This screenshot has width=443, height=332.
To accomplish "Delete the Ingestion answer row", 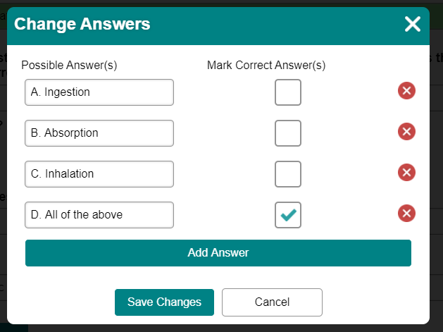I will coord(406,91).
